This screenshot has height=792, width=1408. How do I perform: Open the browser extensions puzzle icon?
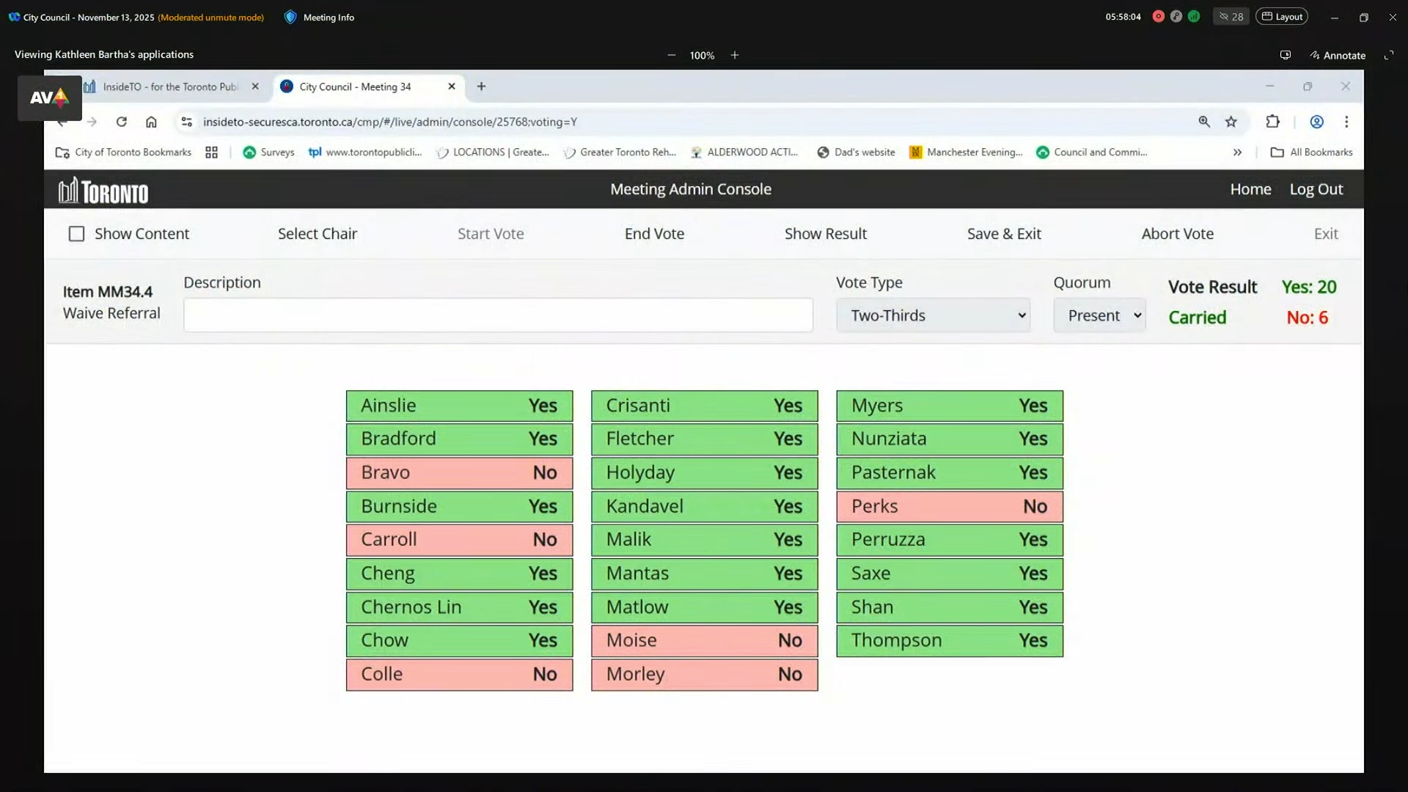pyautogui.click(x=1273, y=122)
